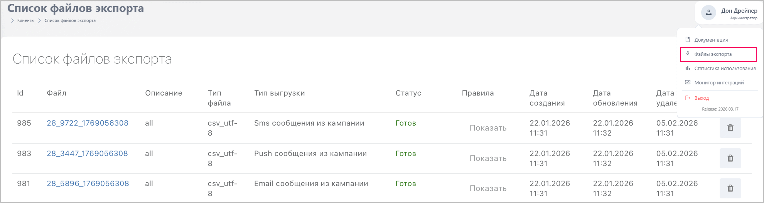Open Монитор интеграций menu entry
Viewport: 764px width, 203px height.
719,83
